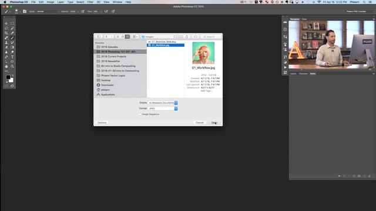
Task: Toggle the dialog sidebar visibility
Action: point(99,36)
